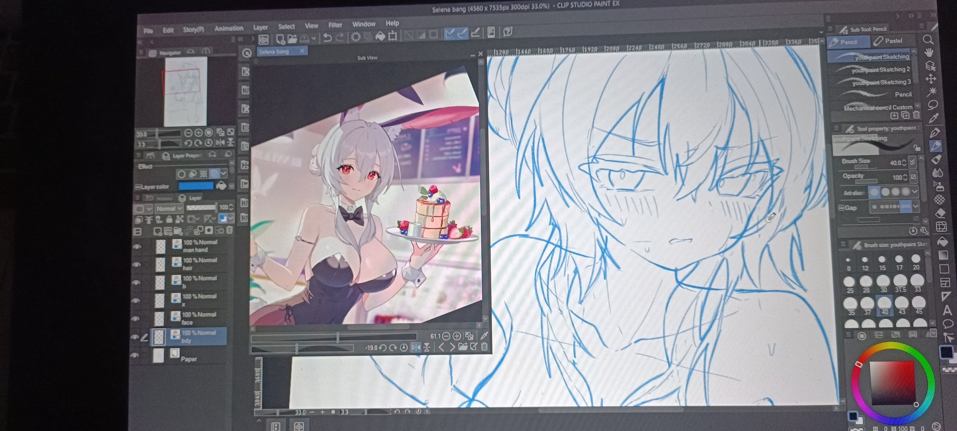Click the Fill icon in command bar
The height and width of the screenshot is (431, 957).
point(380,36)
